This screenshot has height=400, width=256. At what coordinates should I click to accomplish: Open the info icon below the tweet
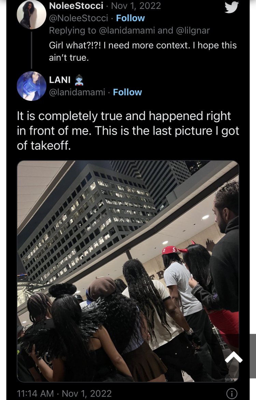(232, 394)
